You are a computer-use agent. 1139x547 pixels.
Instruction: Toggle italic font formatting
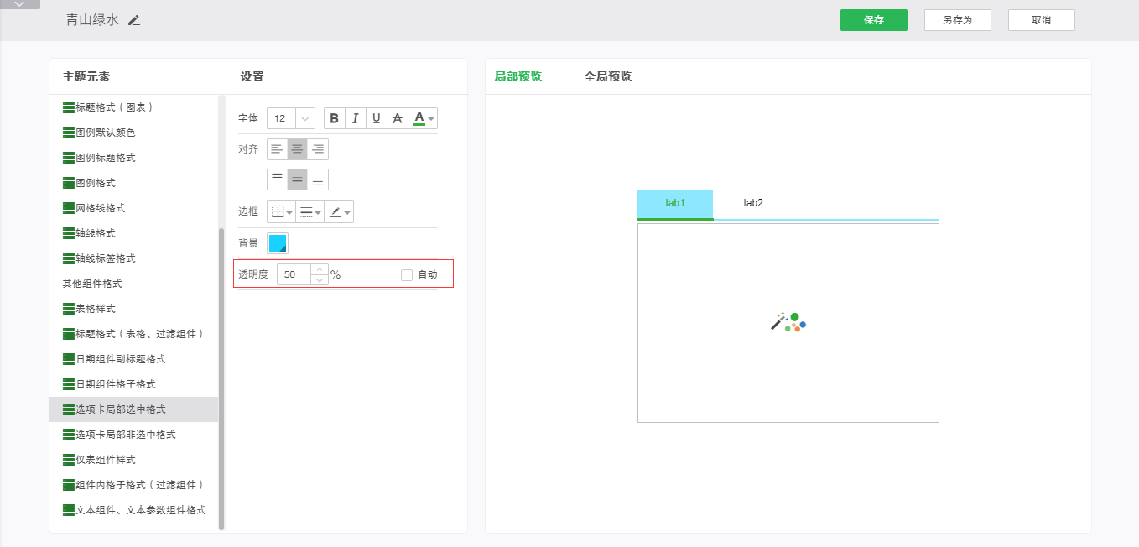point(356,118)
